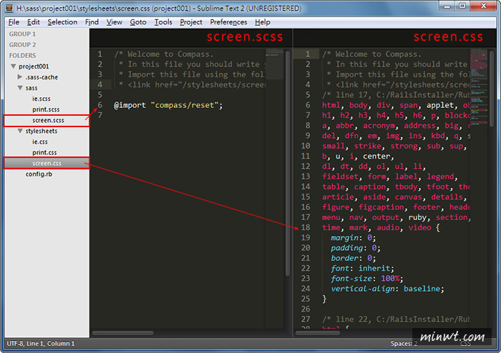This screenshot has height=353, width=501.
Task: Click the FOLDERS heading
Action: 22,56
